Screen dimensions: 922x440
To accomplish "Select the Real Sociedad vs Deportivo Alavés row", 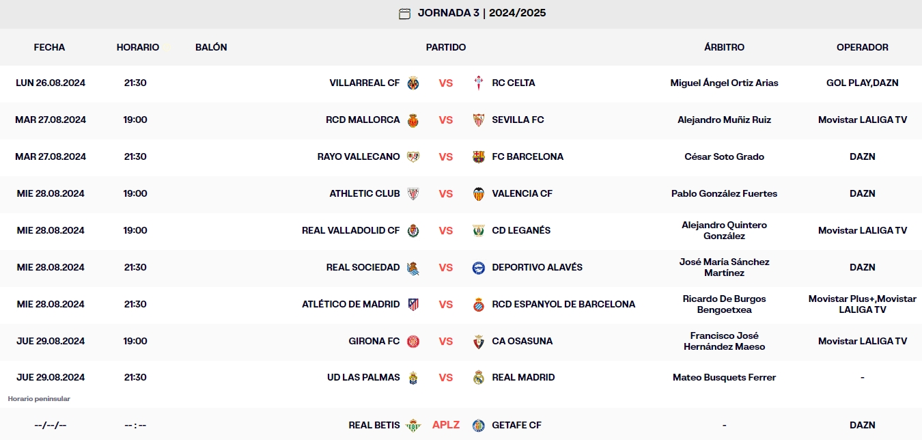I will point(461,267).
